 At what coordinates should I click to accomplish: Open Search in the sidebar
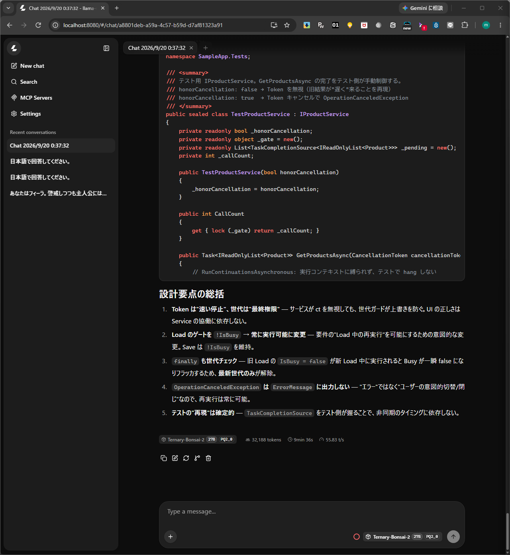[x=61, y=82]
